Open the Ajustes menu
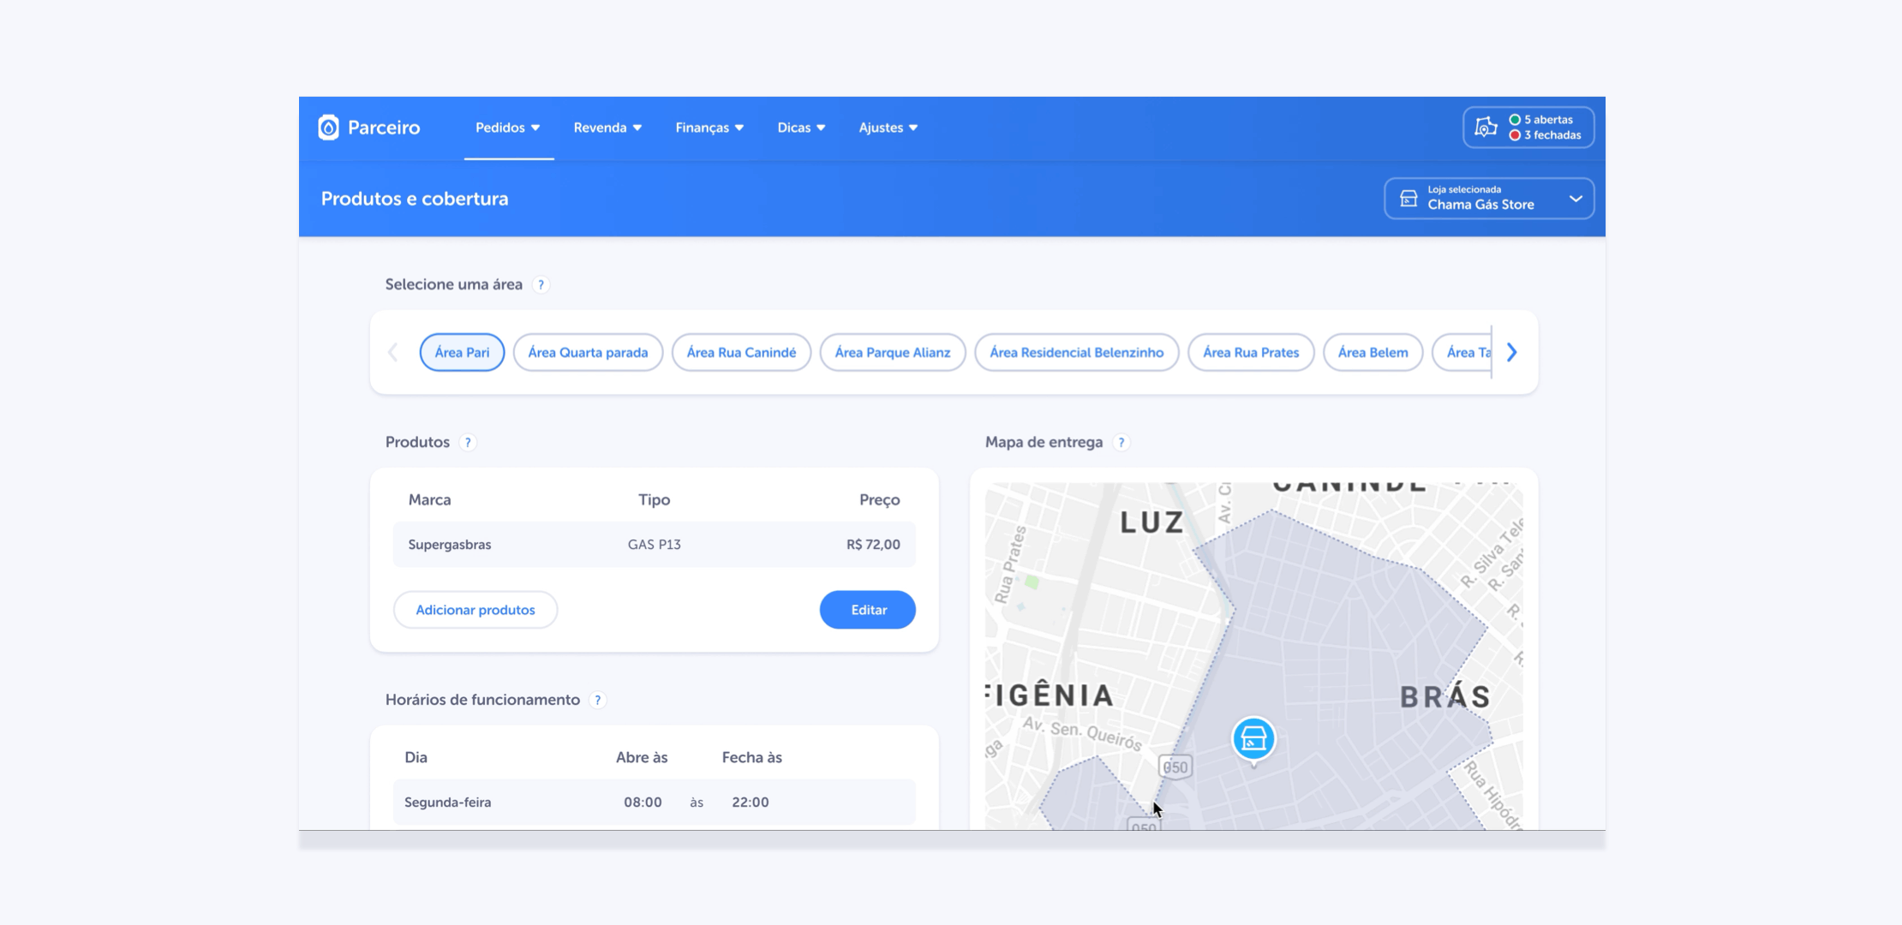1902x925 pixels. click(888, 128)
